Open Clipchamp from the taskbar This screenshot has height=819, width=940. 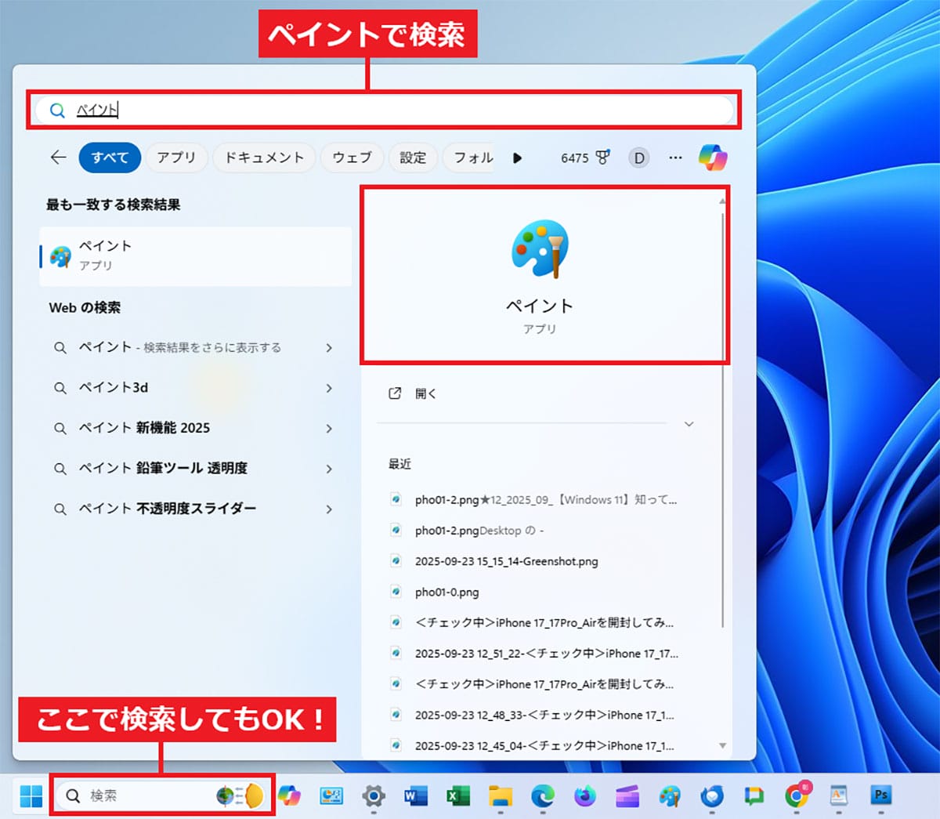(627, 796)
